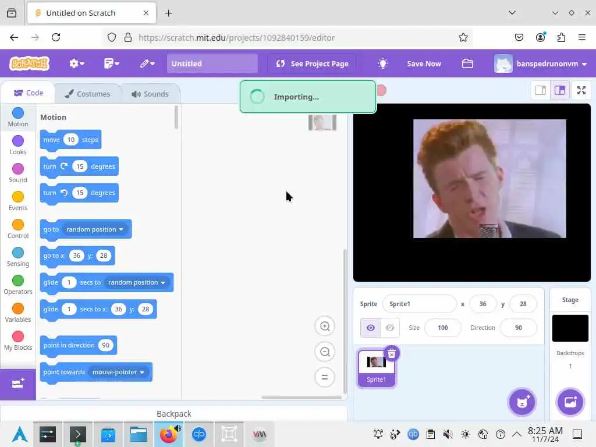This screenshot has width=596, height=447.
Task: Bookmark this page with star icon
Action: [463, 38]
